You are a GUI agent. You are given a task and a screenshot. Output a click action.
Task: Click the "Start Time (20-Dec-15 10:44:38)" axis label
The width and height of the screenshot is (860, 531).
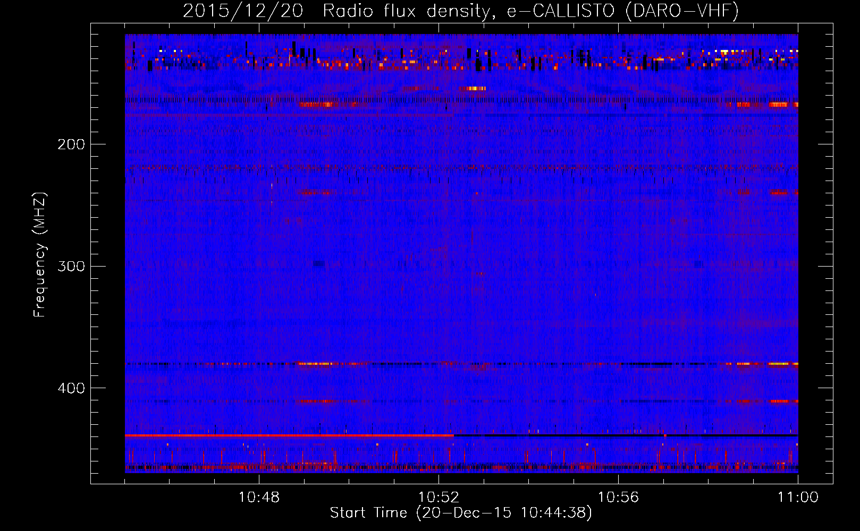[460, 513]
